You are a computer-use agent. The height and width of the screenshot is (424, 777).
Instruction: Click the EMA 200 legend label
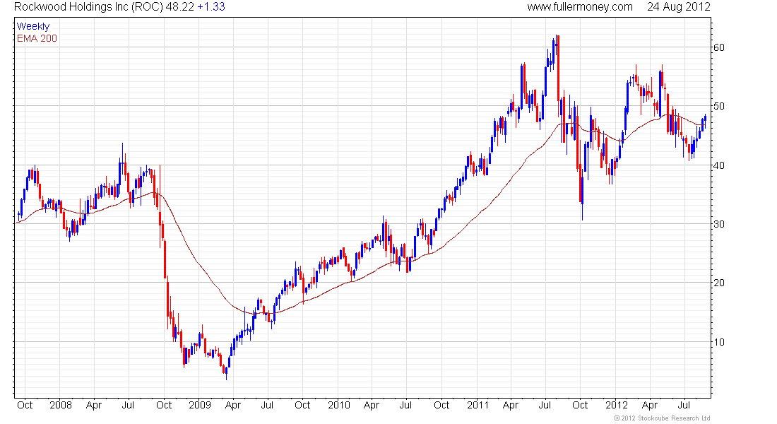click(37, 38)
